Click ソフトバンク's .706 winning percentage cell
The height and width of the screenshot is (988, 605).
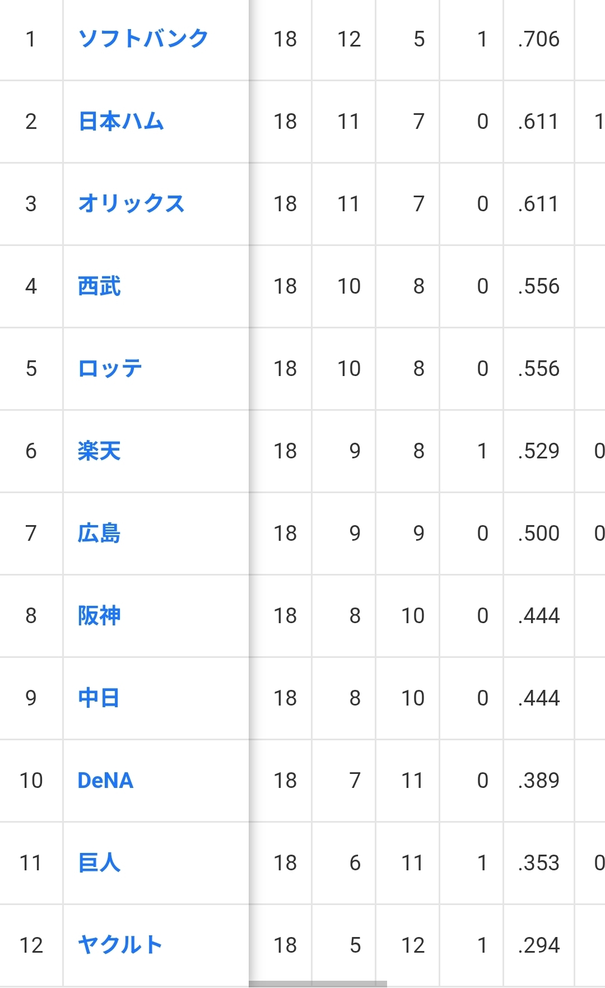(x=538, y=39)
